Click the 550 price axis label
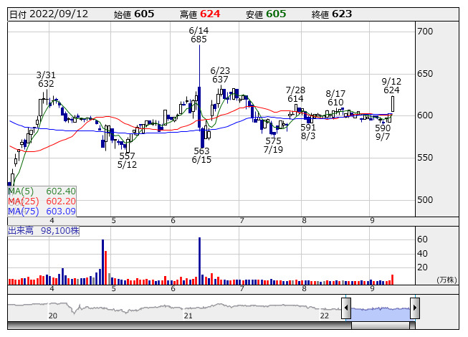Viewport: 468px width, 337px height. coord(425,157)
